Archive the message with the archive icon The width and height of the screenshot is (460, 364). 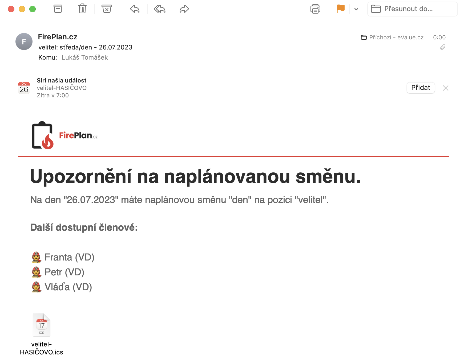[58, 9]
